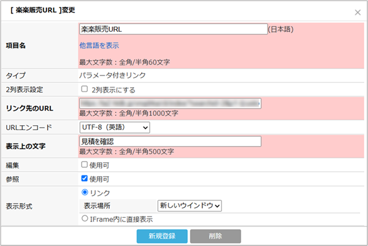The image size is (368, 246).
Task: Close the 楽楽販売URL変更 dialog
Action: [358, 12]
